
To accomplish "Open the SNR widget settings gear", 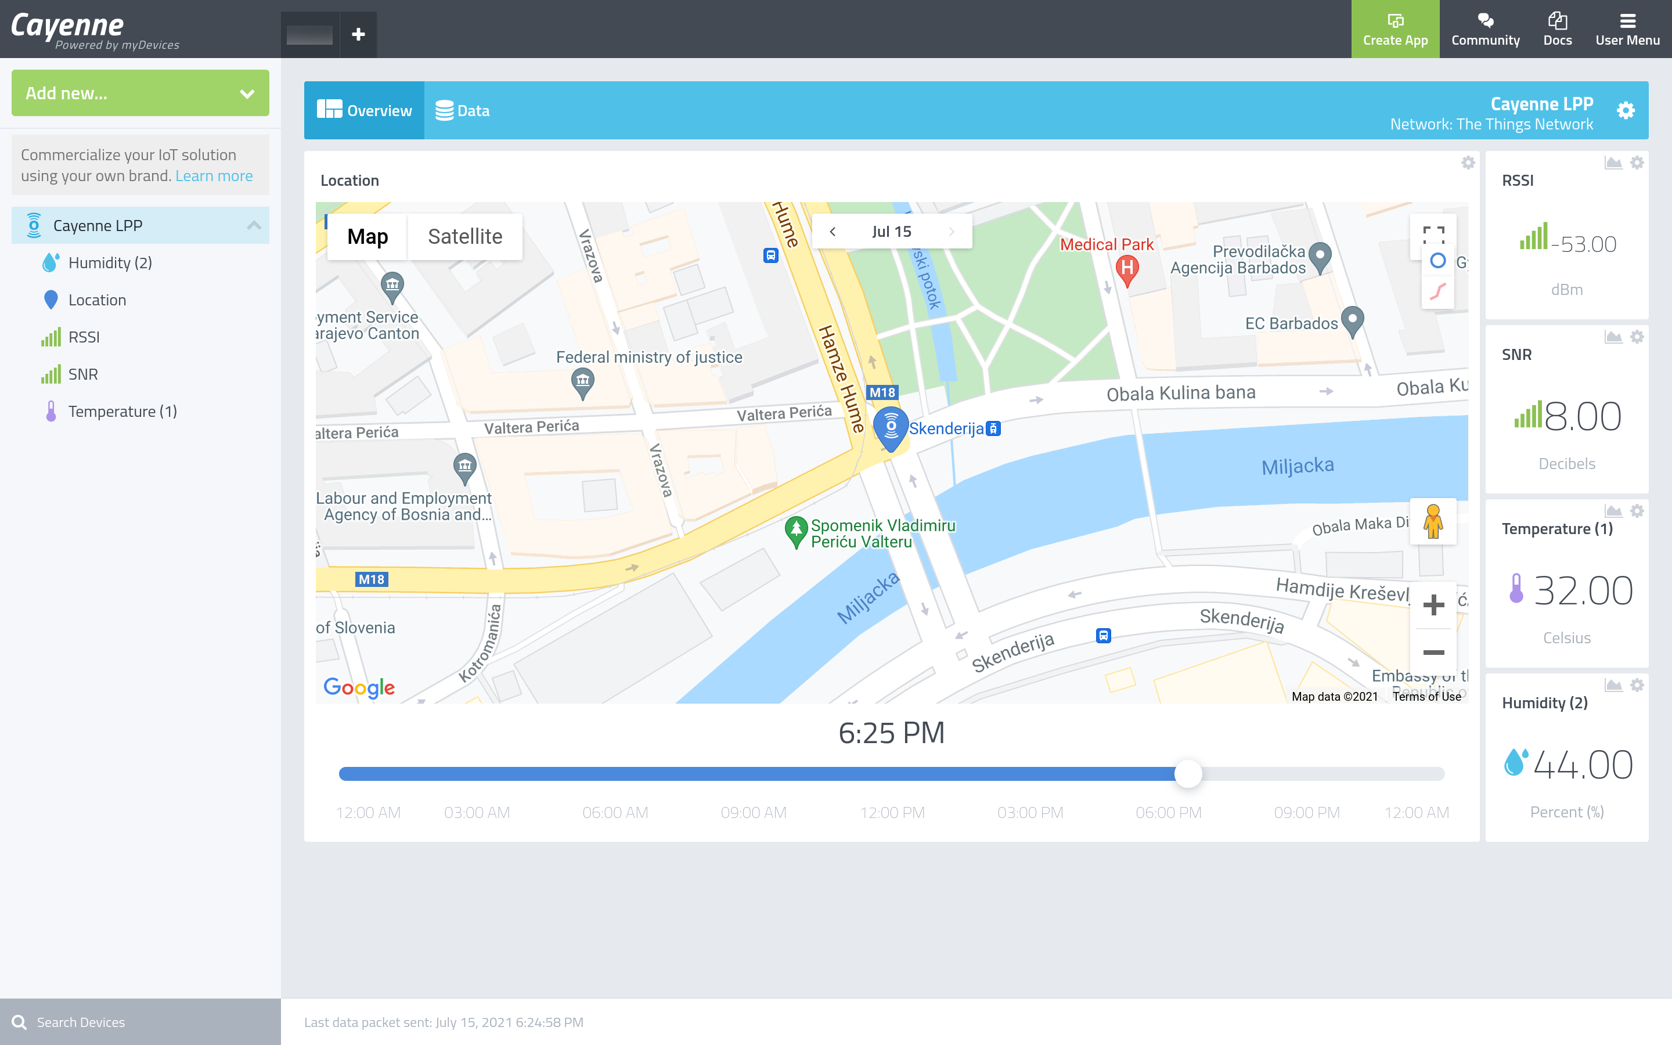I will pos(1637,337).
